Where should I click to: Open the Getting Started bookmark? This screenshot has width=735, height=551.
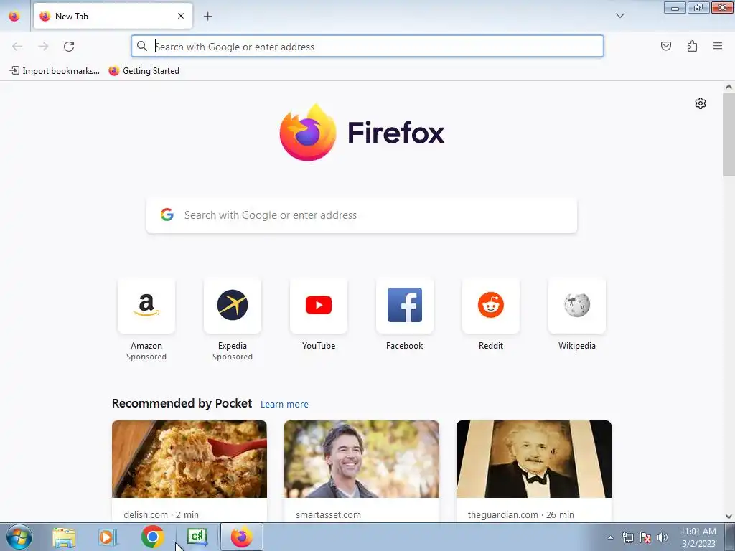[144, 71]
